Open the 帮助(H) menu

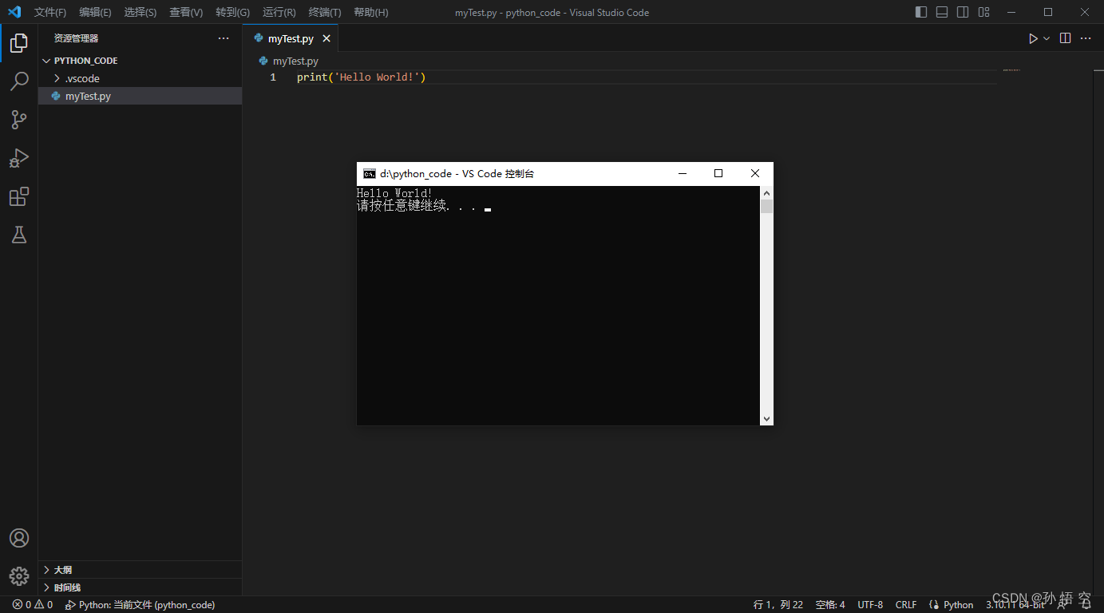pyautogui.click(x=371, y=12)
